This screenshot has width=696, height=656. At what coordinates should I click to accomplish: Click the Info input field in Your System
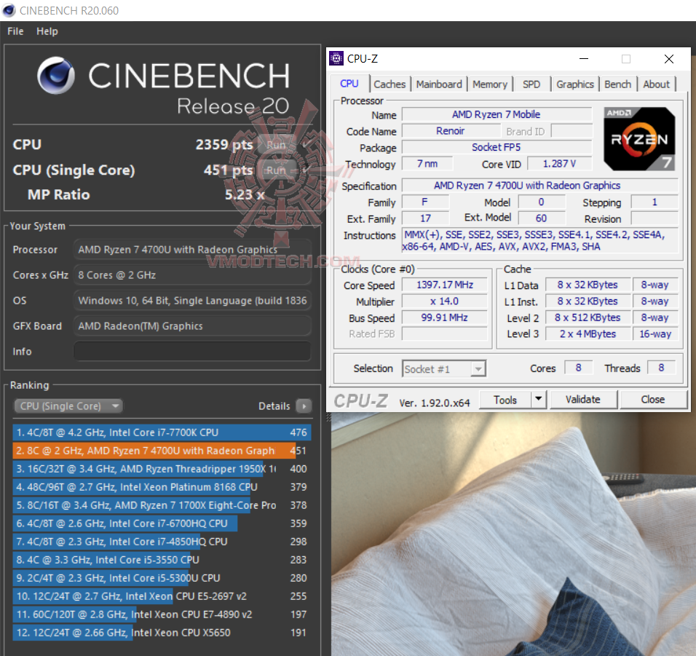(192, 351)
